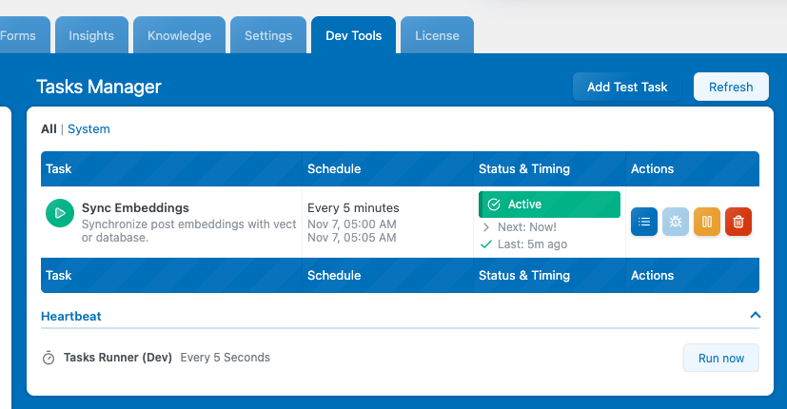Pause the task using the orange pause icon
Image resolution: width=787 pixels, height=409 pixels.
[707, 222]
